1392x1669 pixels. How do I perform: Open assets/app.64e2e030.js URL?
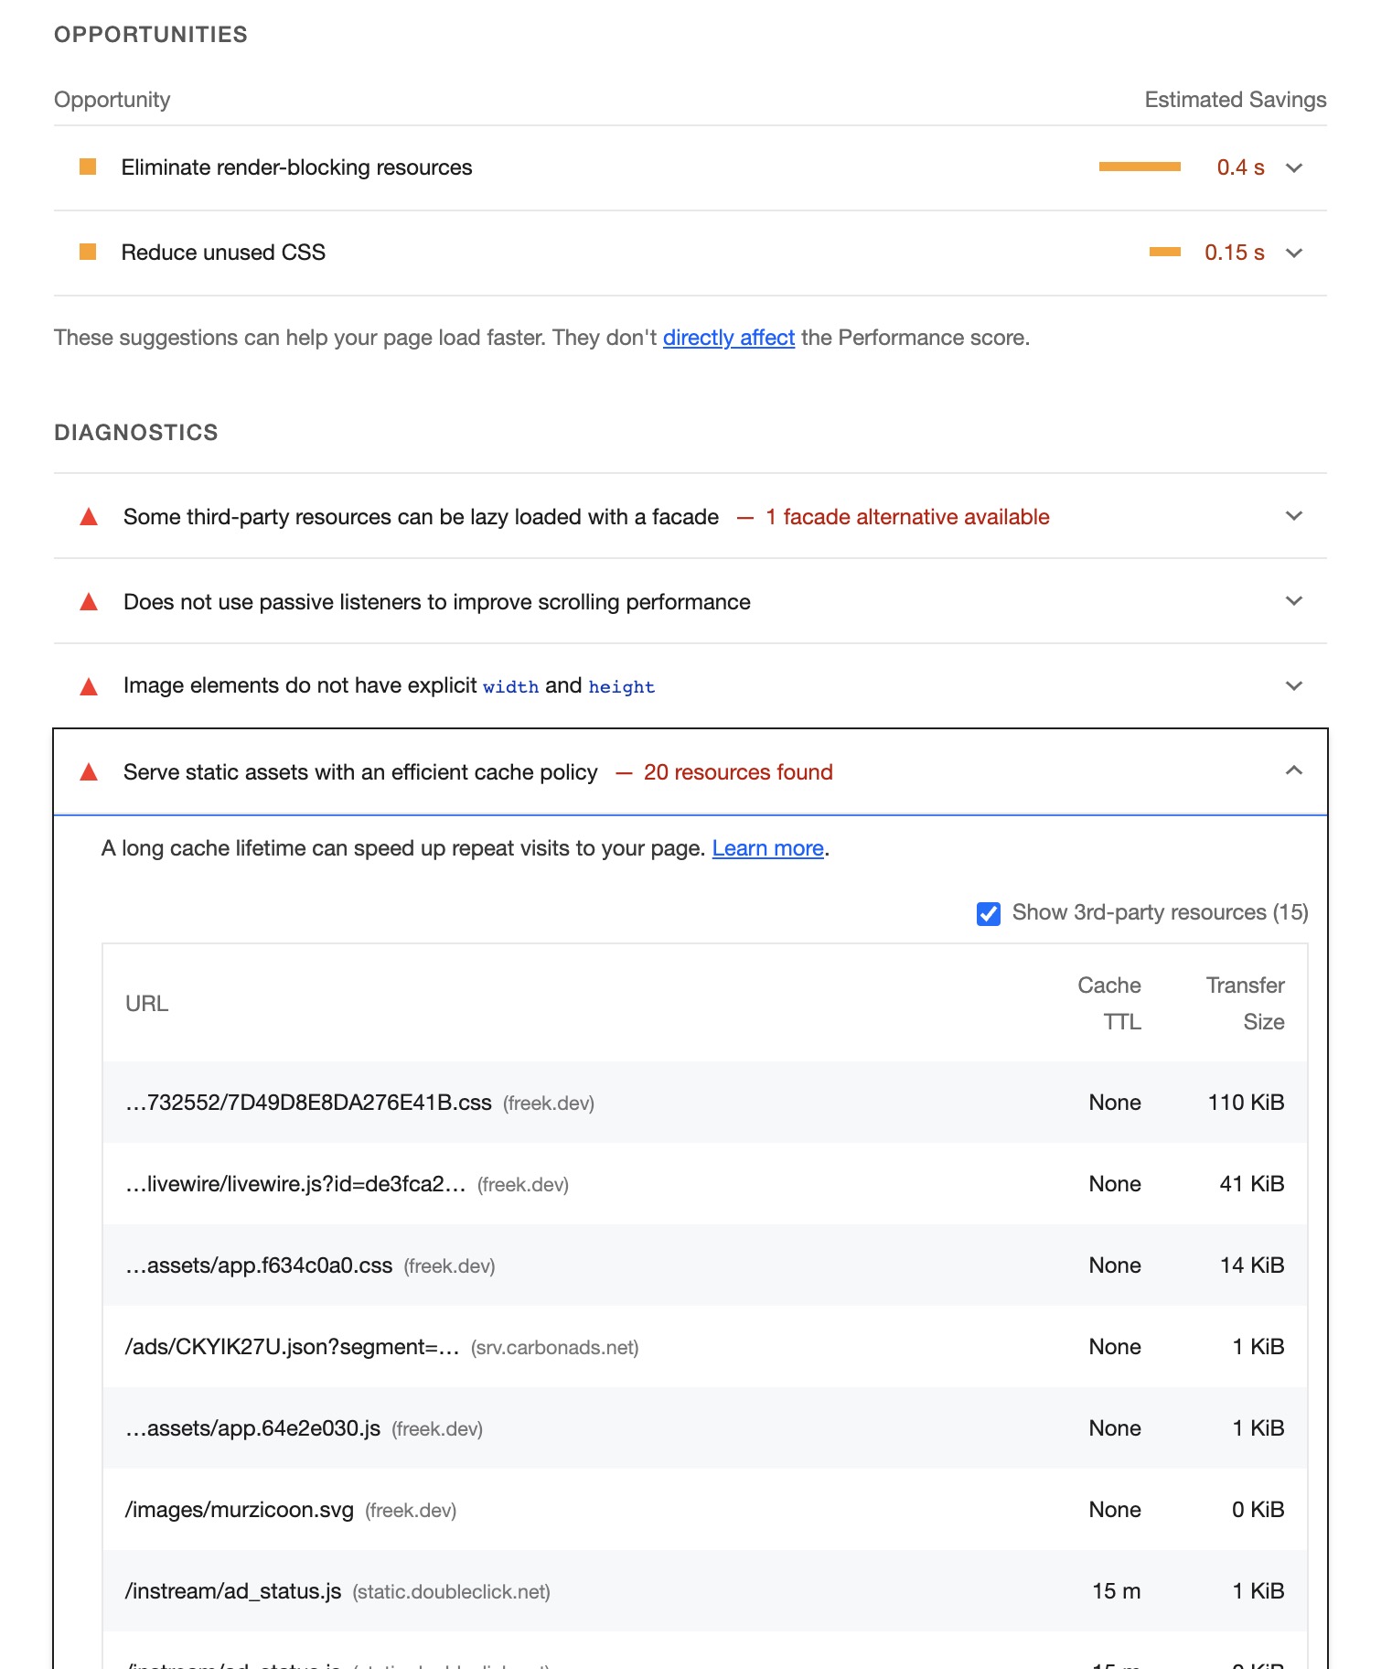(252, 1428)
